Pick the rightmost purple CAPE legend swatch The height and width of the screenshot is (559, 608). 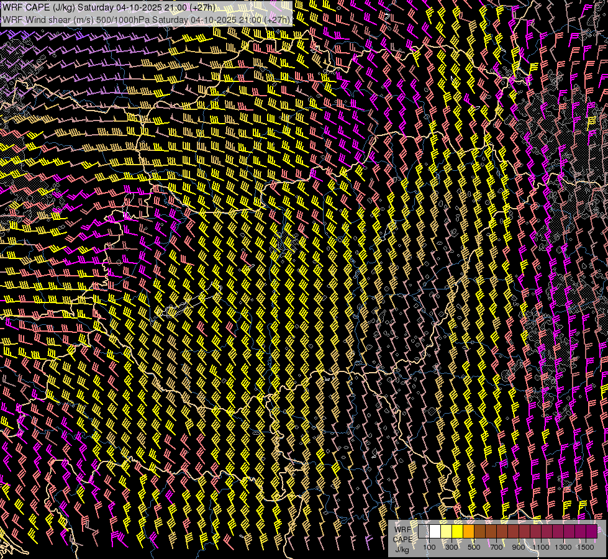(591, 532)
